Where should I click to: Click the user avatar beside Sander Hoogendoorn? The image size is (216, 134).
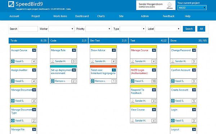tap(170, 6)
